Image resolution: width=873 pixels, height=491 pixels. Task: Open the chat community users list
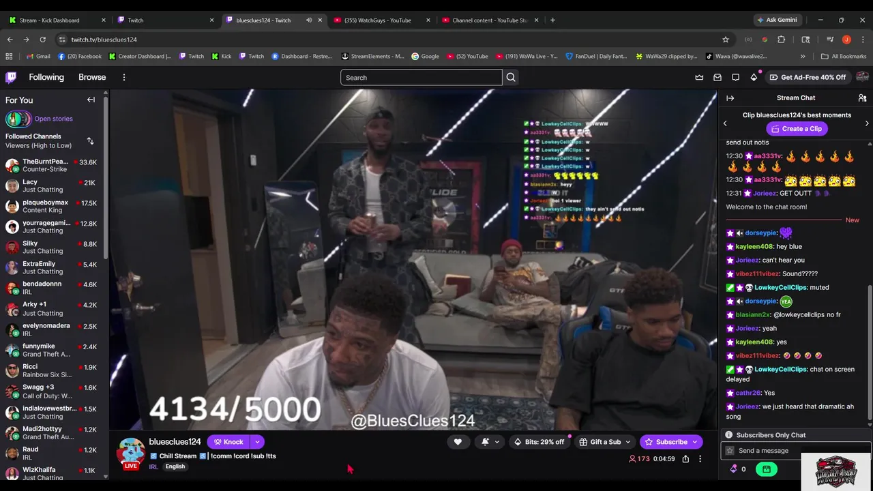(x=862, y=98)
